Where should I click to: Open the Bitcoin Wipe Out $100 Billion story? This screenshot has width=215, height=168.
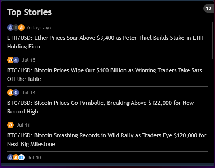coord(105,74)
